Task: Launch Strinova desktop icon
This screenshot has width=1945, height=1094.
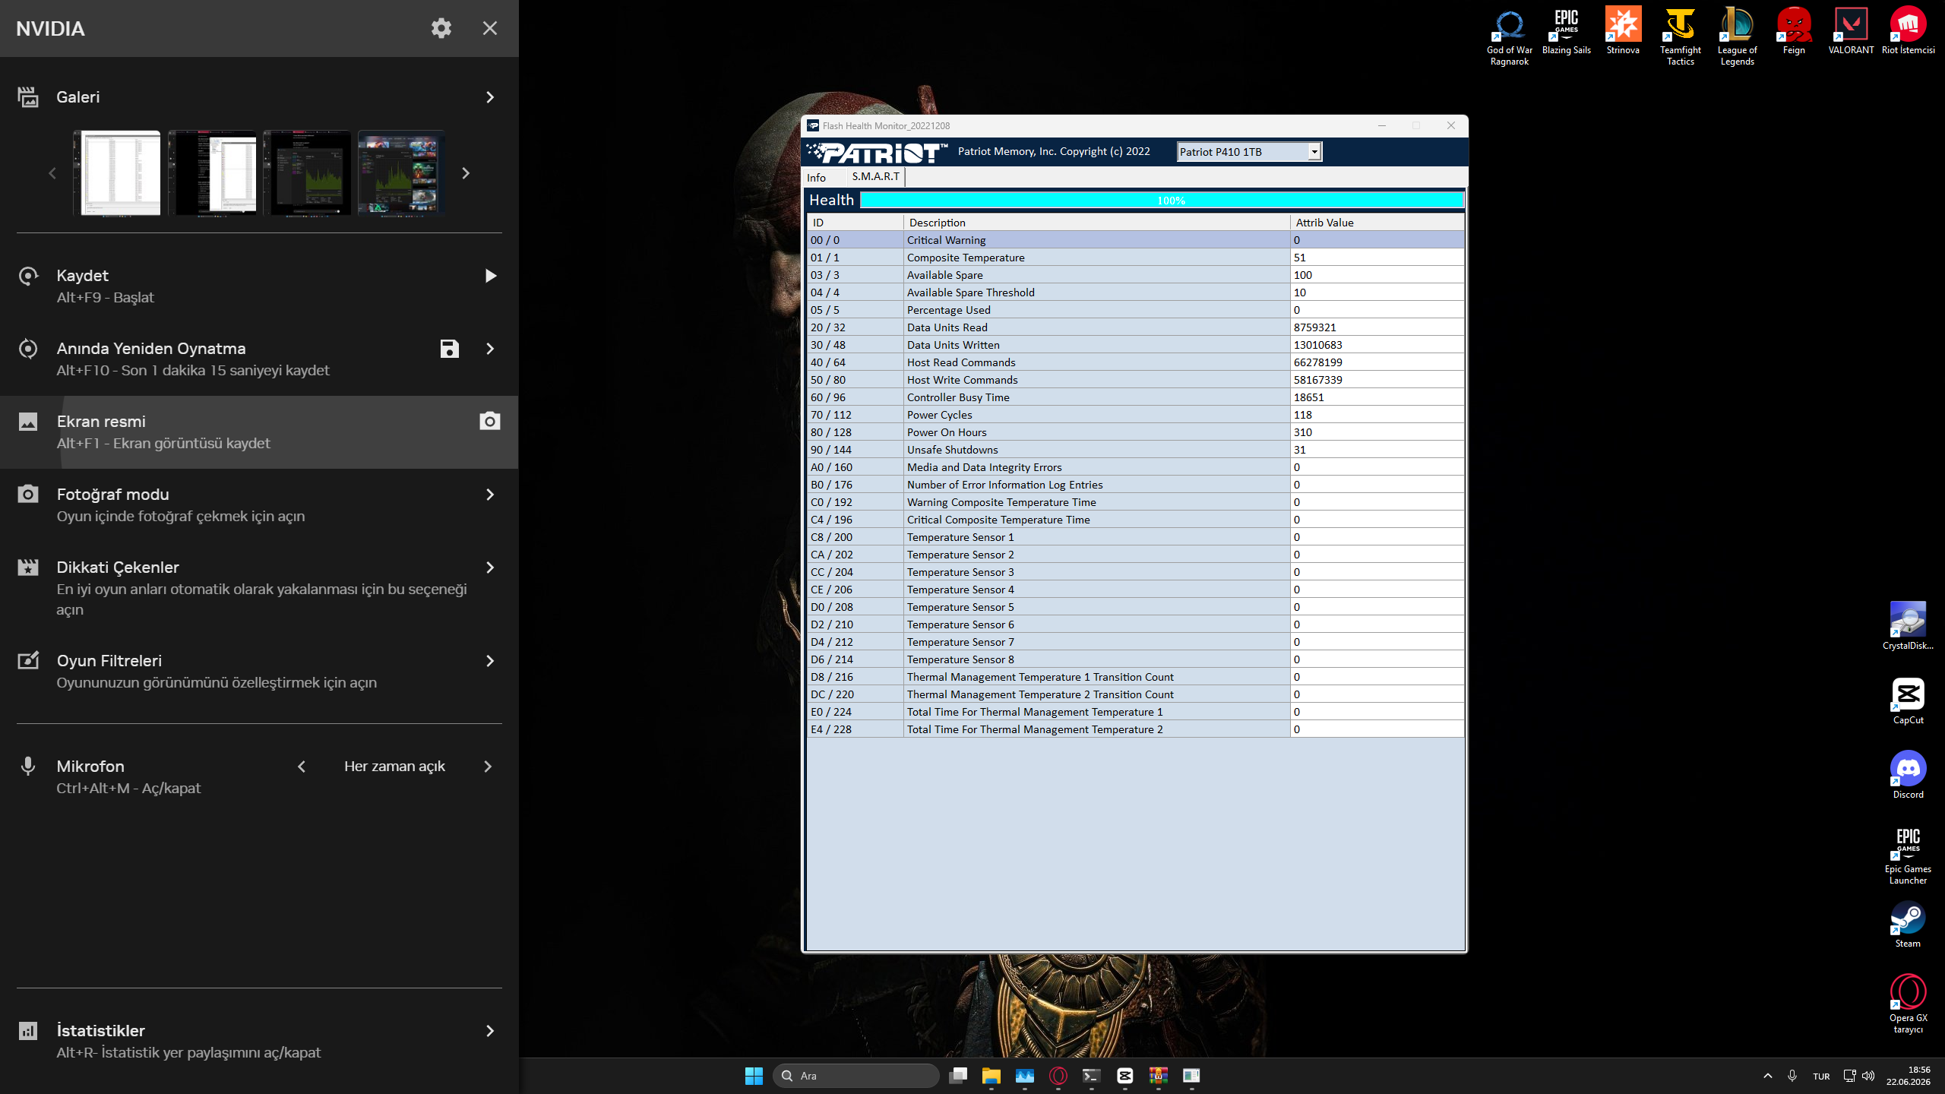Action: (x=1623, y=31)
